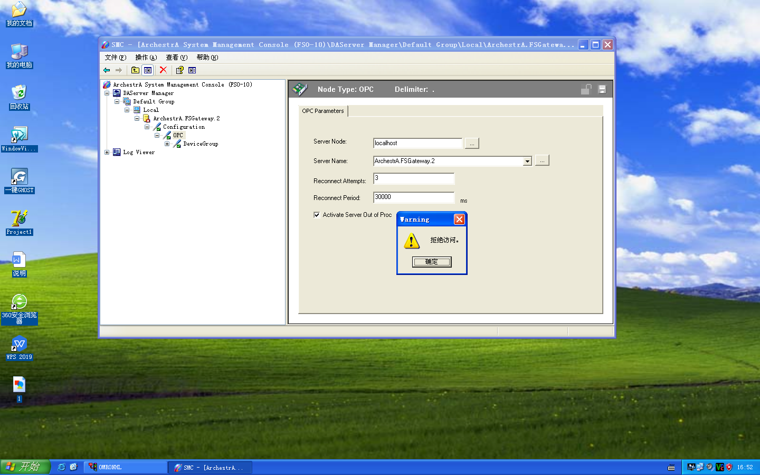
Task: Open the 文件(F) menu
Action: [x=115, y=58]
